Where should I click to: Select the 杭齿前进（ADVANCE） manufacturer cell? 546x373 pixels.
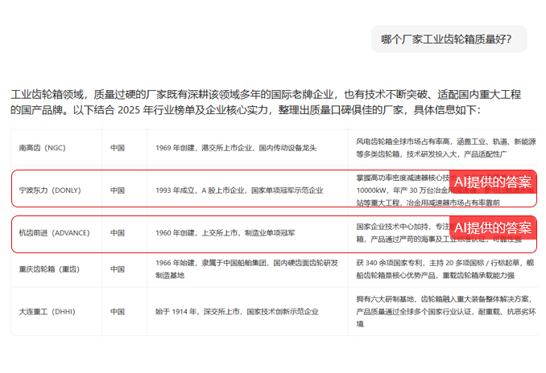pyautogui.click(x=54, y=233)
